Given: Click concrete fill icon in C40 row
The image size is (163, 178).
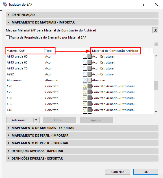Looking at the screenshot, I should click(85, 110).
